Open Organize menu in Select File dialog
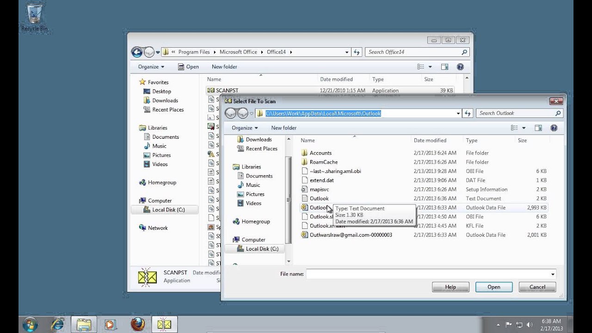592x333 pixels. pos(244,128)
